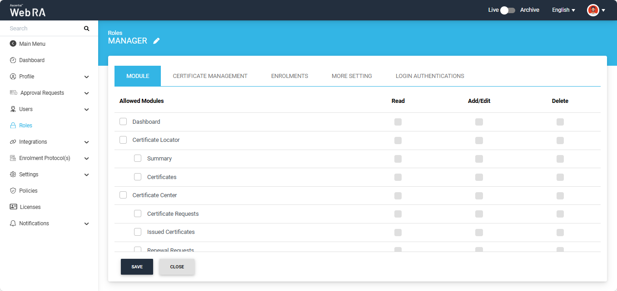
Task: Expand the Settings sidebar chevron
Action: pyautogui.click(x=87, y=175)
